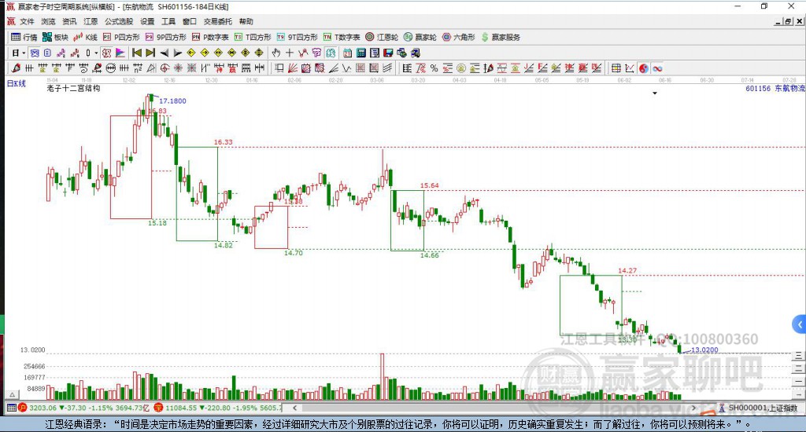Click the blue side panel collapse arrow

[x=799, y=324]
